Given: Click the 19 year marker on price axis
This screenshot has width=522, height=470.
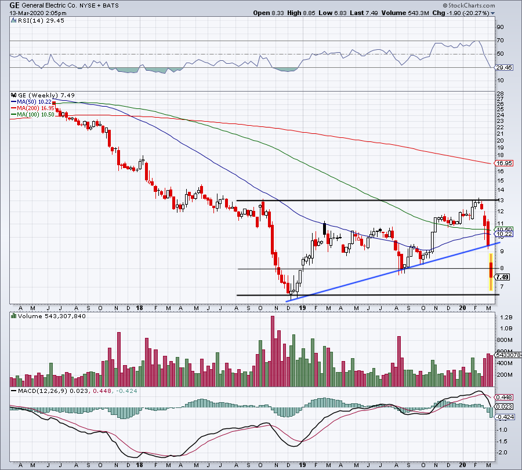Looking at the screenshot, I should point(302,308).
